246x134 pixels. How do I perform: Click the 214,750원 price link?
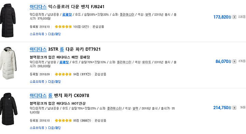tap(222, 108)
